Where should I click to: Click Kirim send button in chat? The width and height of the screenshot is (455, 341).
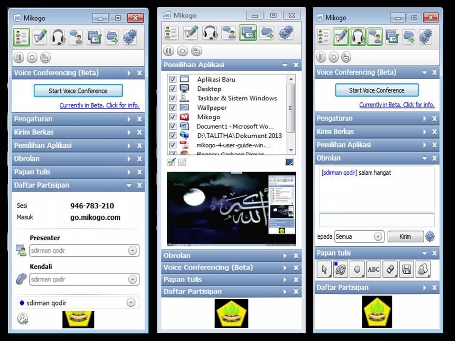(405, 236)
